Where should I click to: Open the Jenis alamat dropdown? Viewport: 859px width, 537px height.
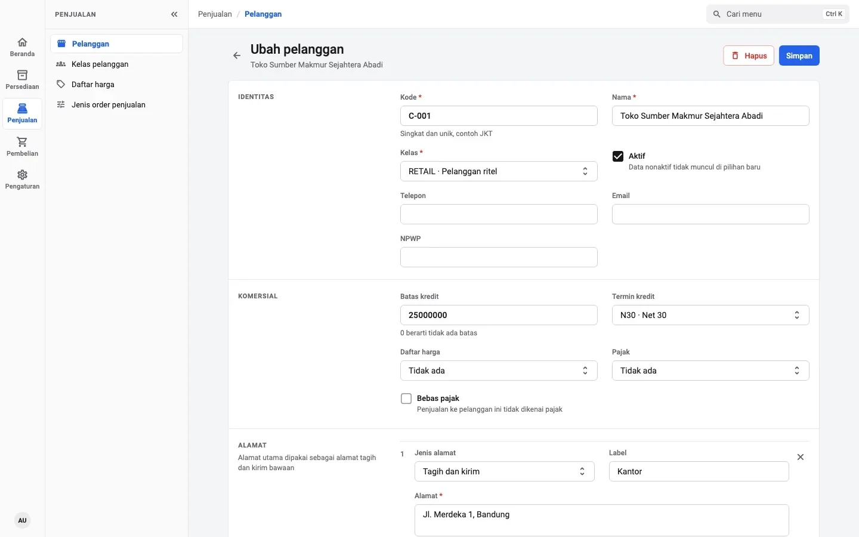[505, 471]
